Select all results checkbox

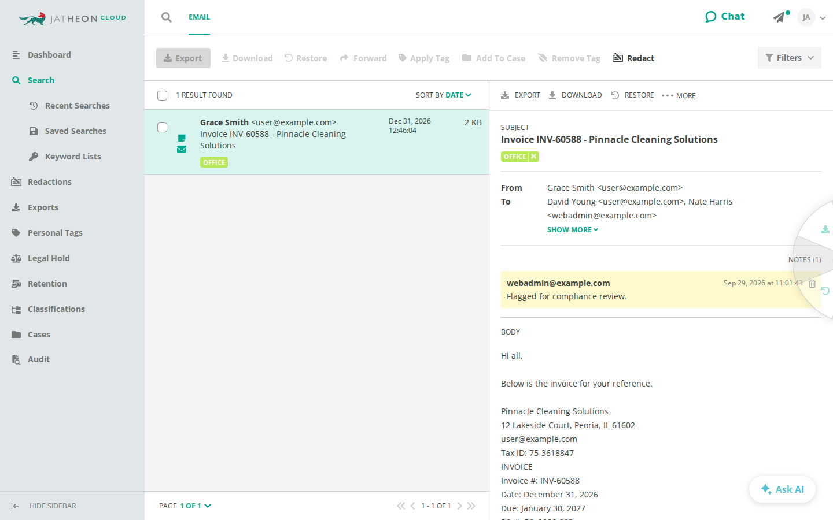point(163,95)
